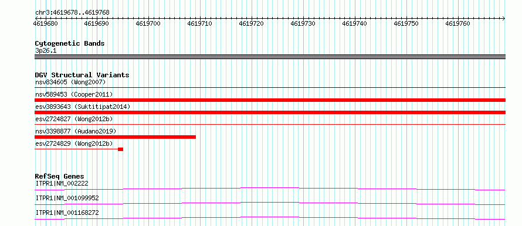Click ruler position label 4619730
522x226 pixels.
[303, 23]
